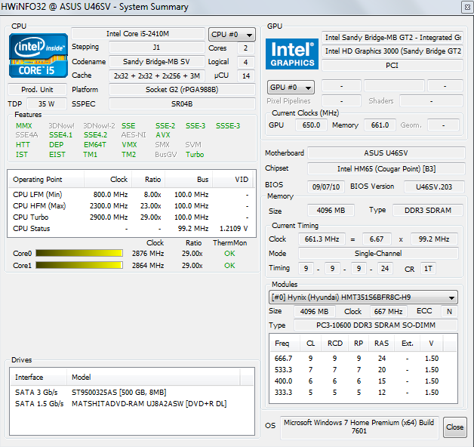This screenshot has height=447, width=474.
Task: Select the CPU HFM (Max) row
Action: coord(131,206)
